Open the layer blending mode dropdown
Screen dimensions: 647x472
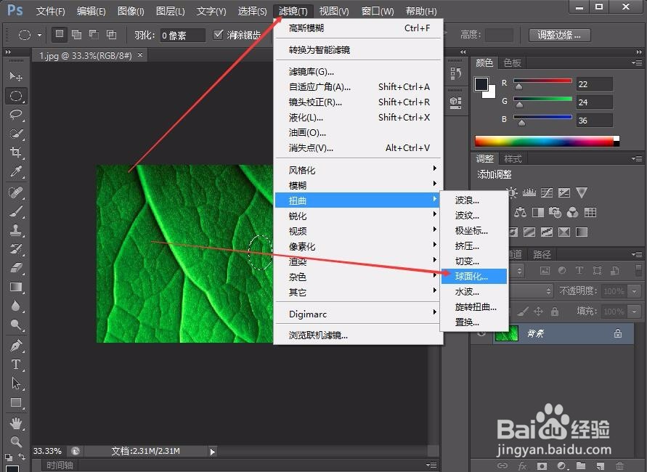tap(549, 291)
